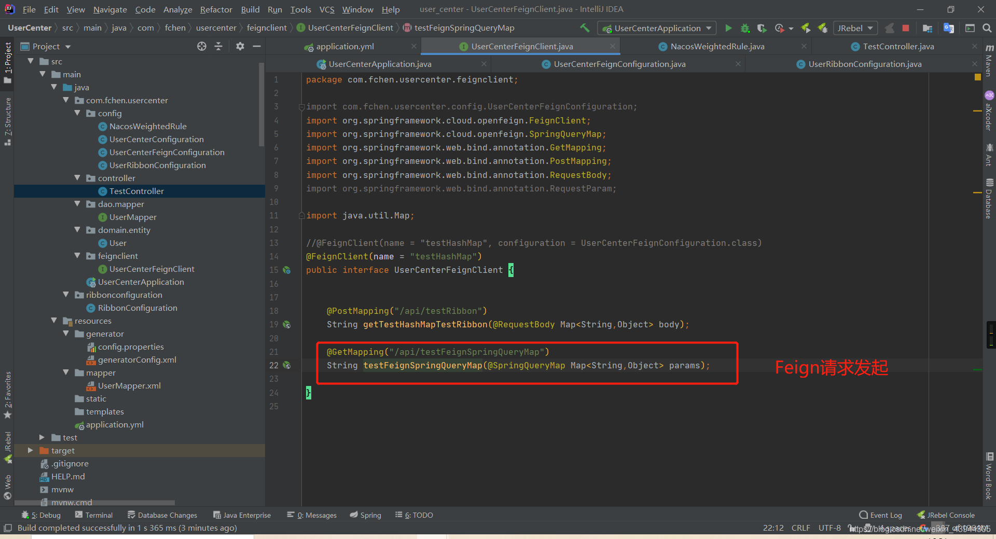Screen dimensions: 996x539
Task: Open Database tool window on right edge
Action: point(989,199)
